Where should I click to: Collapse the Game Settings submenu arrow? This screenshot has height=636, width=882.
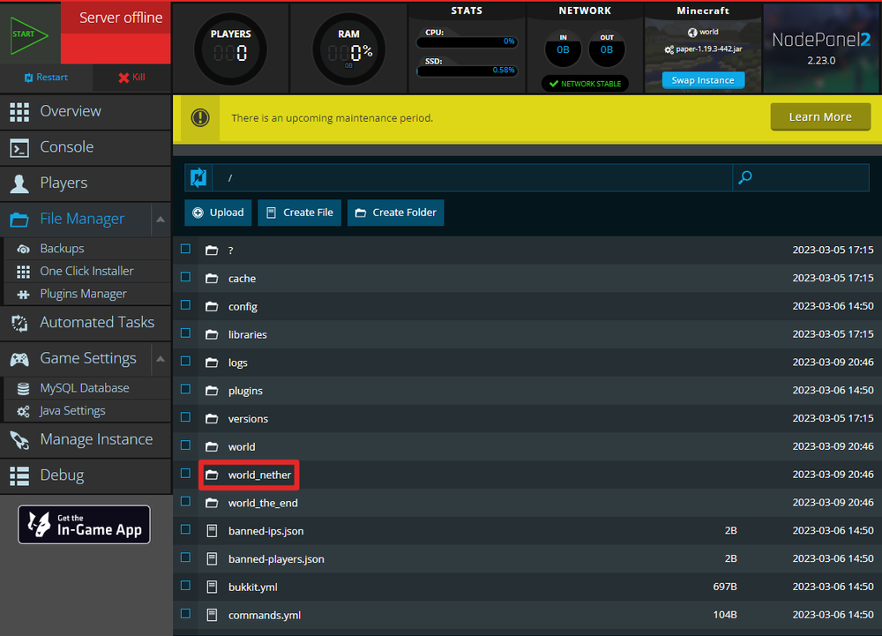pos(160,358)
